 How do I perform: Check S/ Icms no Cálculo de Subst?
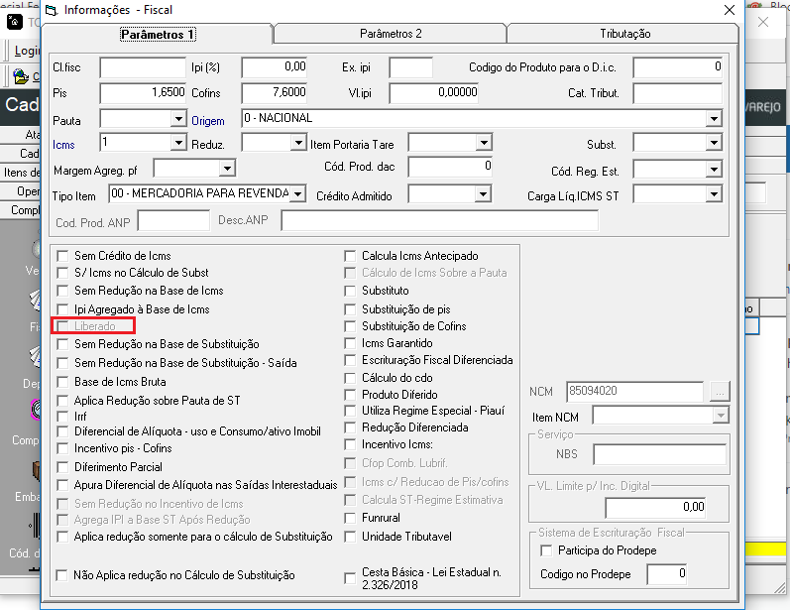(62, 273)
